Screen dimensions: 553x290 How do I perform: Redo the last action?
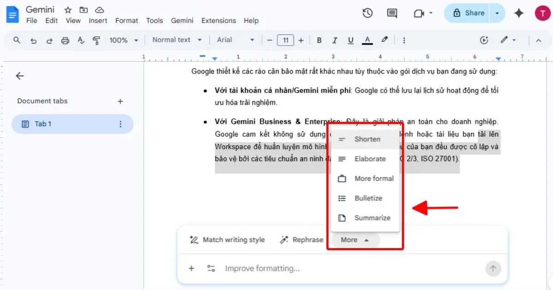pyautogui.click(x=49, y=41)
